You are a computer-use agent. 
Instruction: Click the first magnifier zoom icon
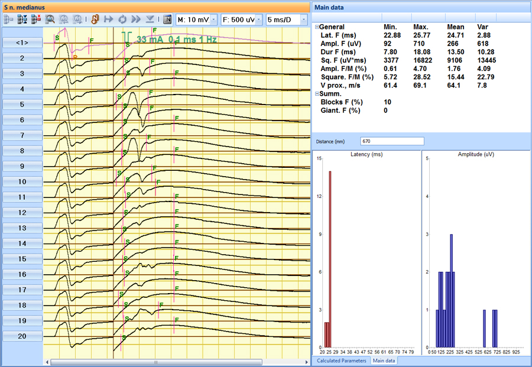click(x=50, y=20)
